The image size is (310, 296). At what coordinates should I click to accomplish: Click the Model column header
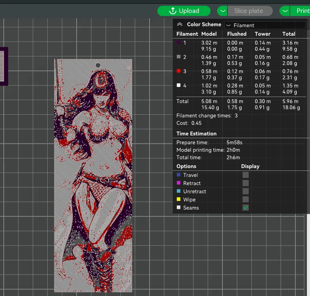pos(209,34)
